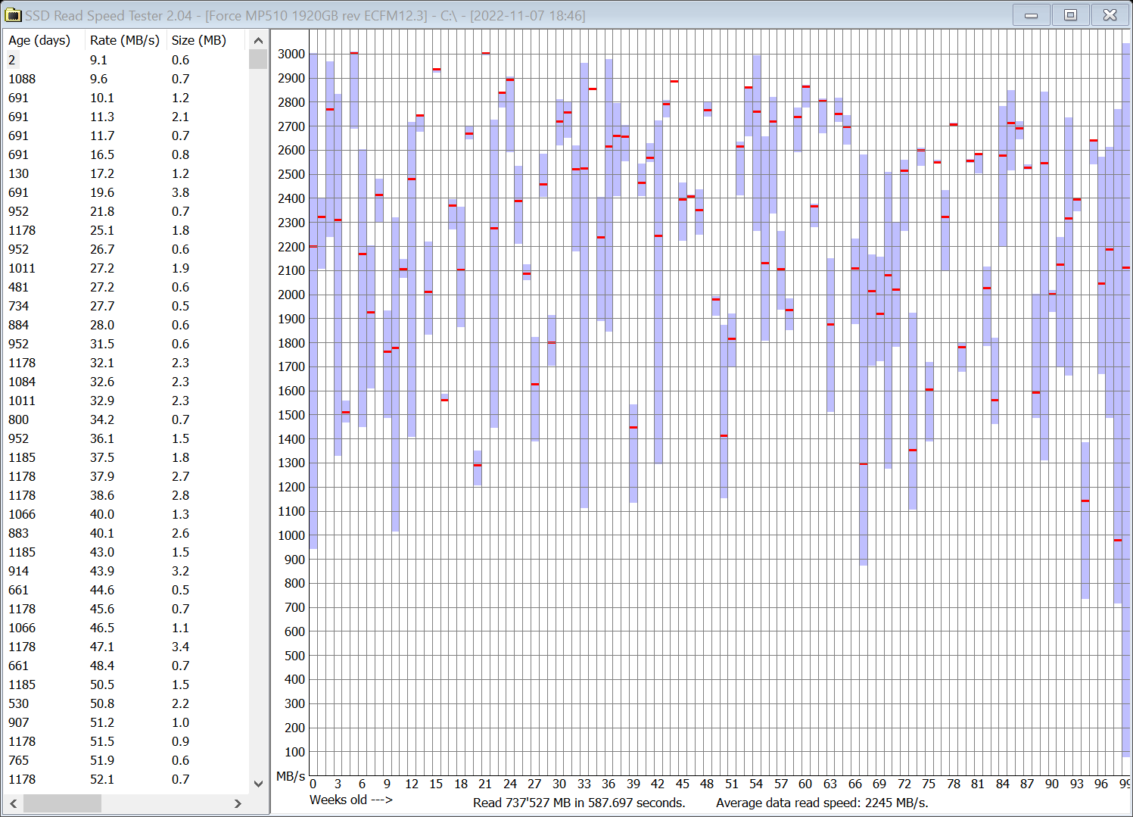Click the MB/s axis unit label

pyautogui.click(x=291, y=776)
